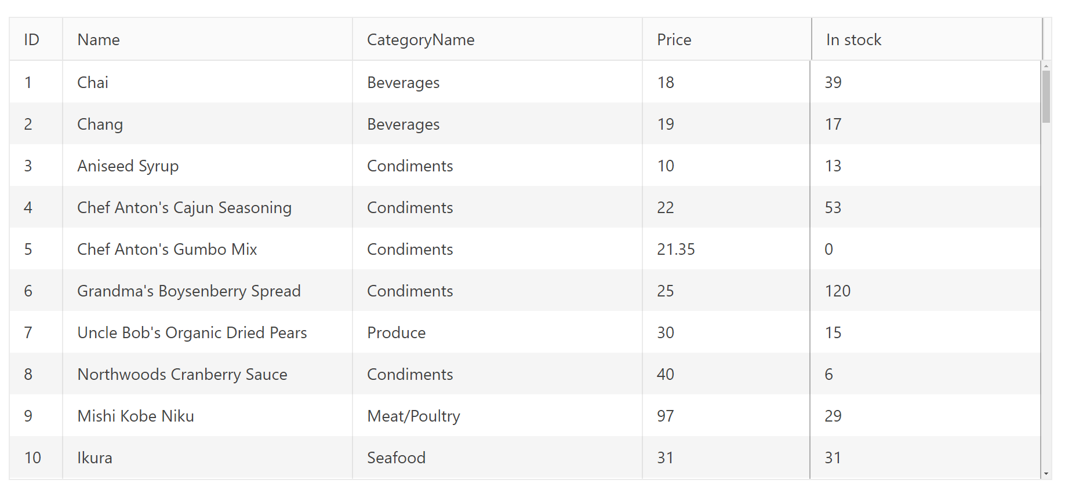
Task: Click the CategoryName column header
Action: (x=420, y=40)
